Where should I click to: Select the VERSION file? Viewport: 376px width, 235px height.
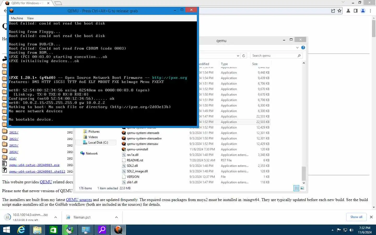pos(133,177)
